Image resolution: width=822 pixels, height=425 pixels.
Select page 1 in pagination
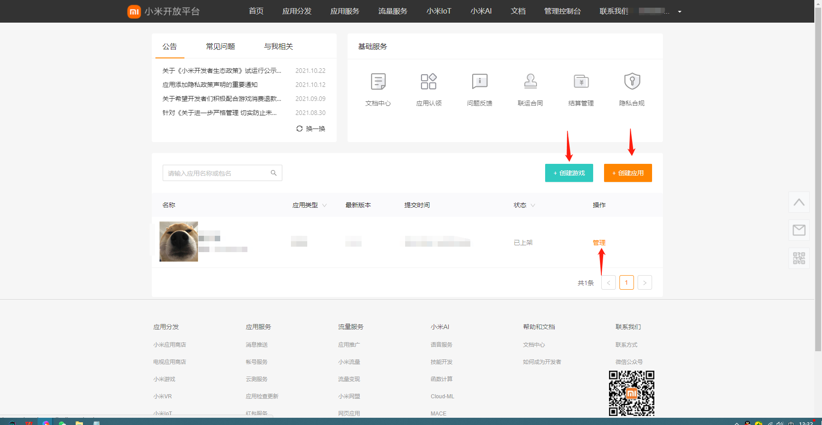[x=627, y=282]
